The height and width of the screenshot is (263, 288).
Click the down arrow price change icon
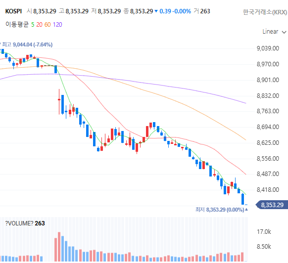click(x=156, y=11)
